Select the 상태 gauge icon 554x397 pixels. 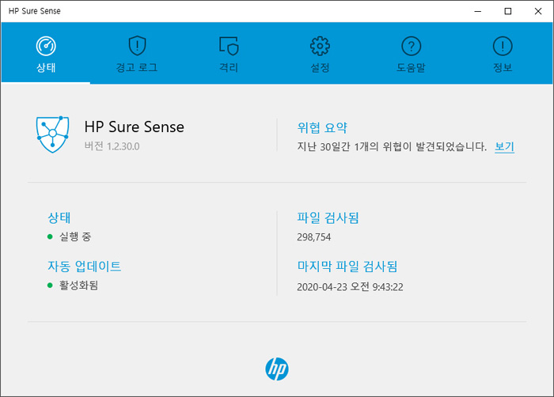[46, 46]
